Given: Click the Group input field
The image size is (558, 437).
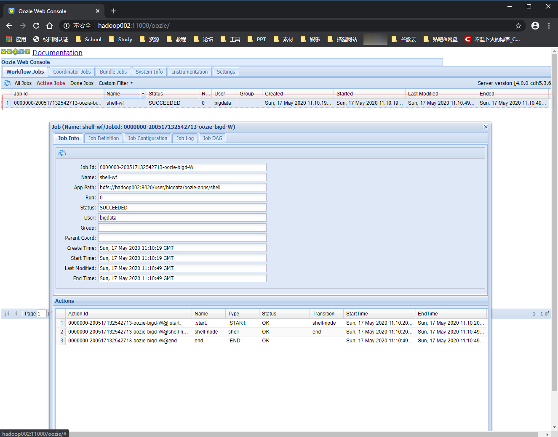Looking at the screenshot, I should tap(182, 228).
